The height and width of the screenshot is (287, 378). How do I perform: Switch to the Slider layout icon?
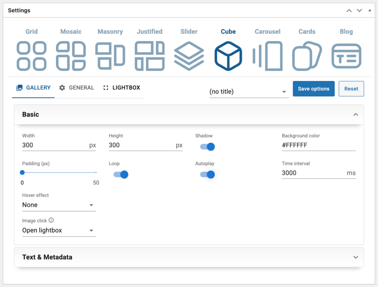click(x=189, y=56)
